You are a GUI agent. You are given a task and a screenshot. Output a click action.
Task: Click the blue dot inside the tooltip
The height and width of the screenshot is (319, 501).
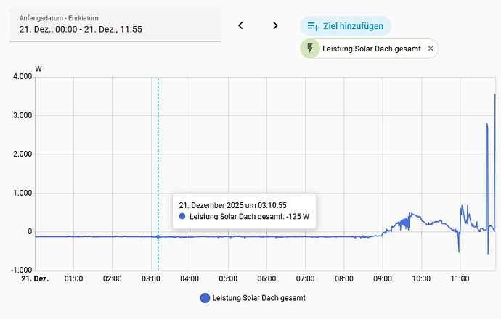tap(182, 216)
